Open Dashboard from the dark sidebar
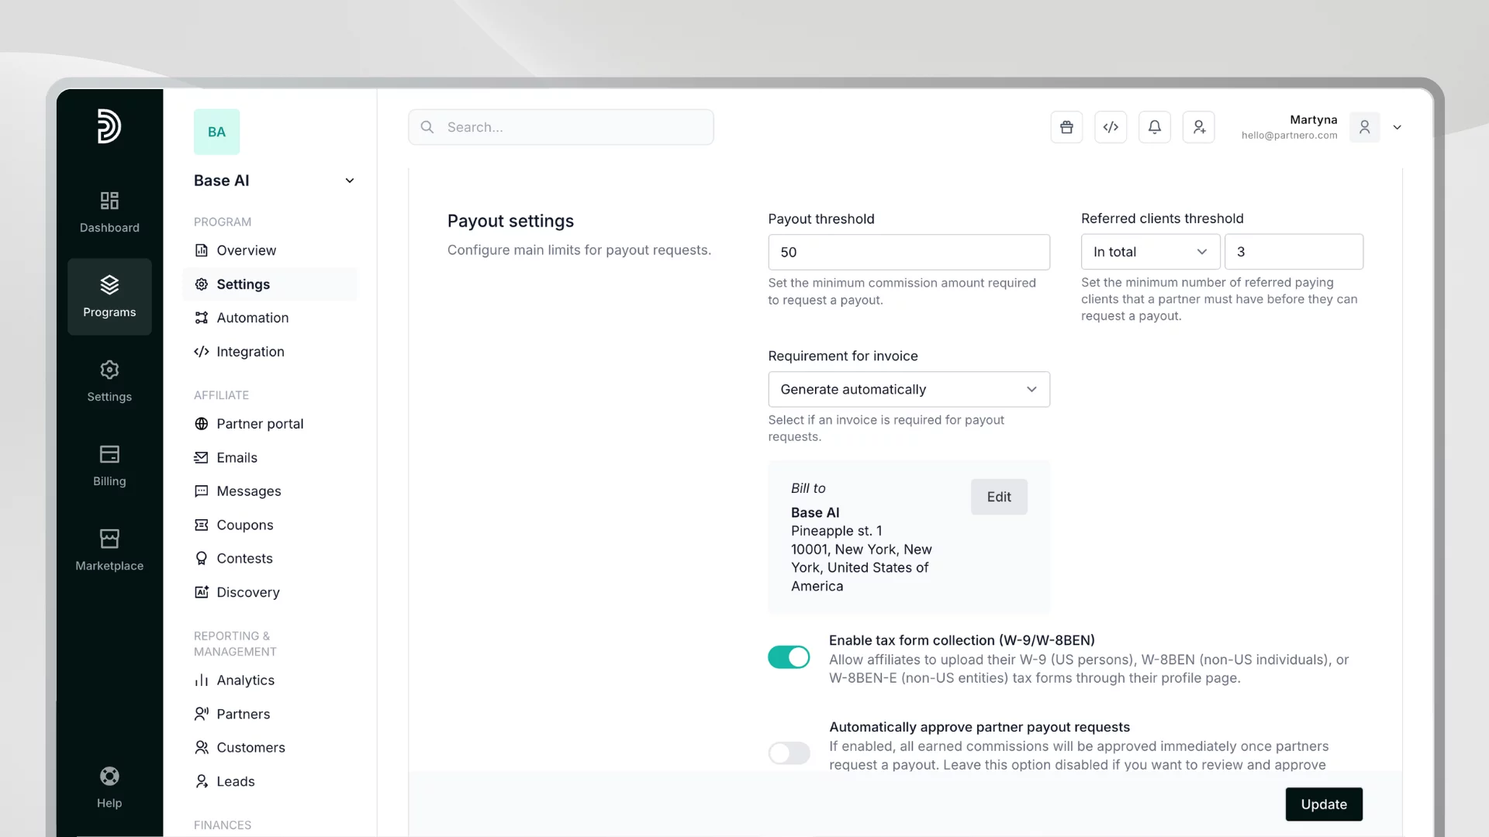The width and height of the screenshot is (1489, 837). click(x=109, y=212)
